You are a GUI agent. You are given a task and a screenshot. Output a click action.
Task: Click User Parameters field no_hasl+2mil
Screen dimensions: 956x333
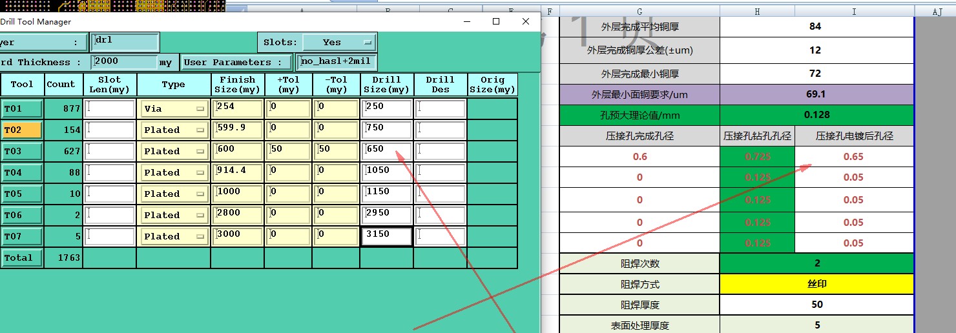[337, 62]
